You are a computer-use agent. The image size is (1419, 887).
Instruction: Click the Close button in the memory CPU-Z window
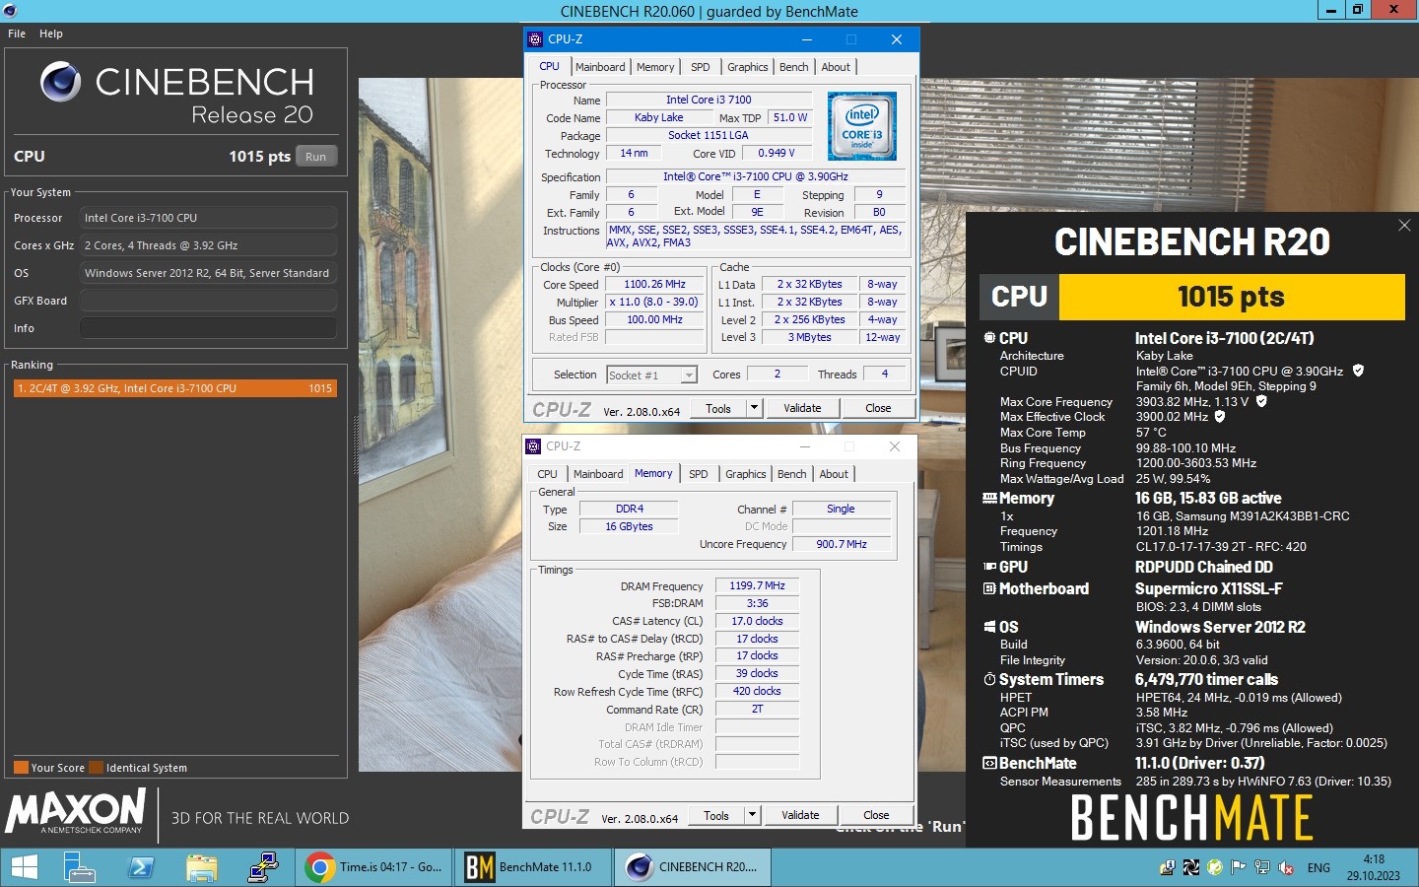pyautogui.click(x=876, y=815)
